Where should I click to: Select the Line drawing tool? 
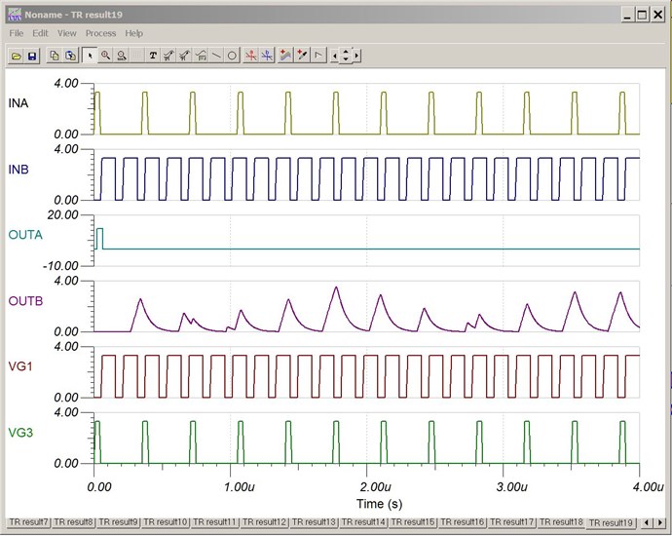[x=216, y=56]
